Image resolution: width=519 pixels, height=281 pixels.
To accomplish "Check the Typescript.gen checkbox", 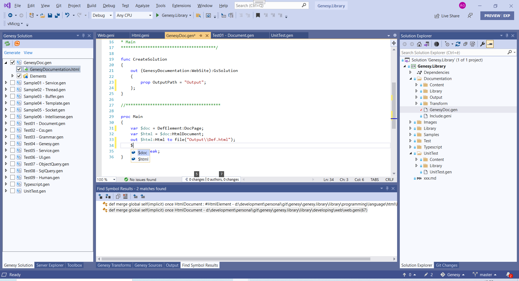I will pyautogui.click(x=12, y=184).
